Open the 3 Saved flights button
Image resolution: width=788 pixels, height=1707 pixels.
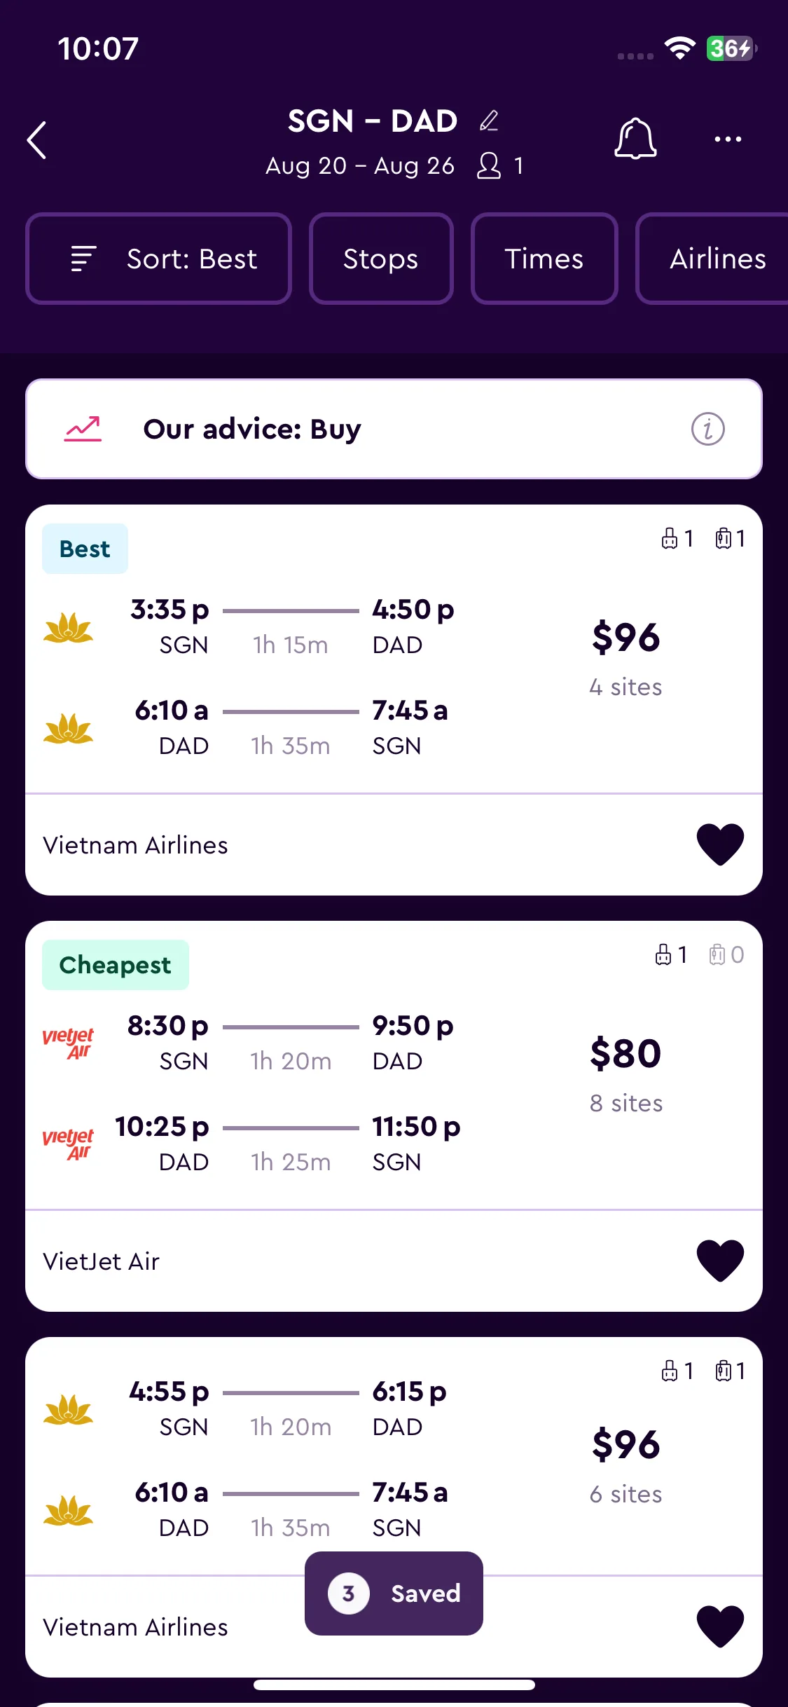(394, 1593)
